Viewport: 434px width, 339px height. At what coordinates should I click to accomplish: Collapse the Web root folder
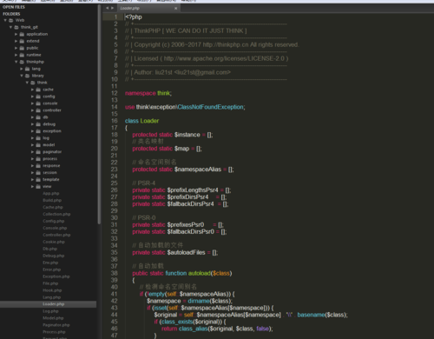[x=5, y=20]
